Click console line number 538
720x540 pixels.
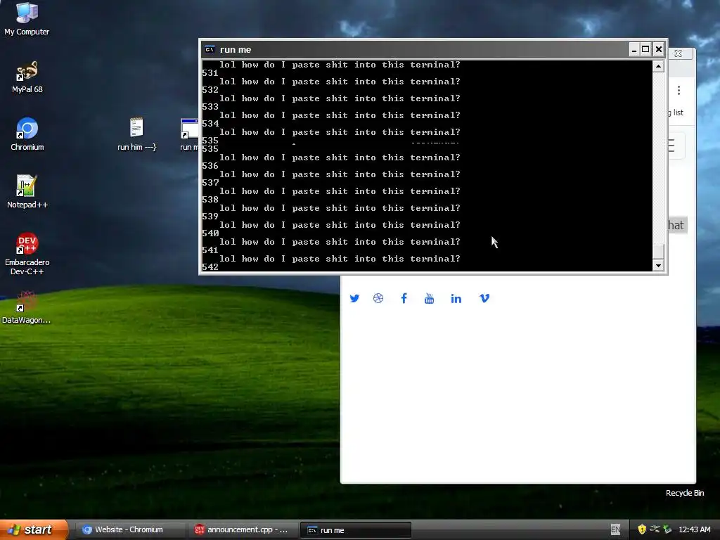point(210,199)
